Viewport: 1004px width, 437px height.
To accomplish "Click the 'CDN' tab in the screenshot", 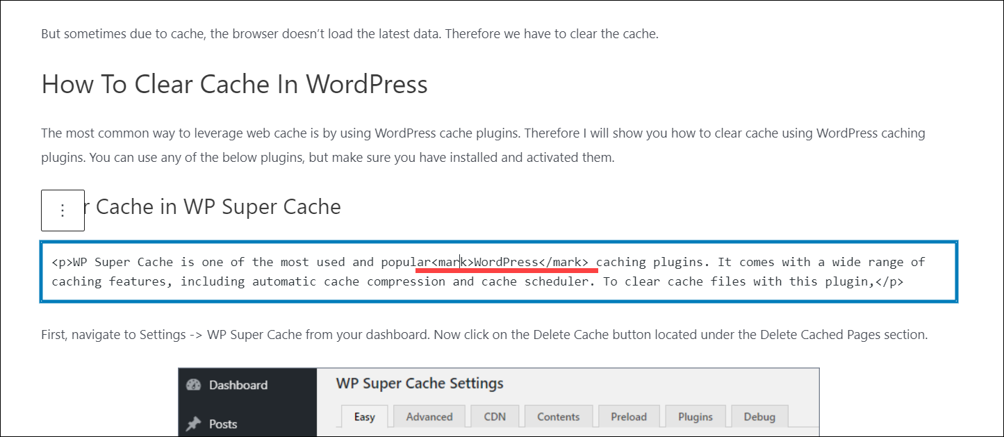I will point(494,417).
